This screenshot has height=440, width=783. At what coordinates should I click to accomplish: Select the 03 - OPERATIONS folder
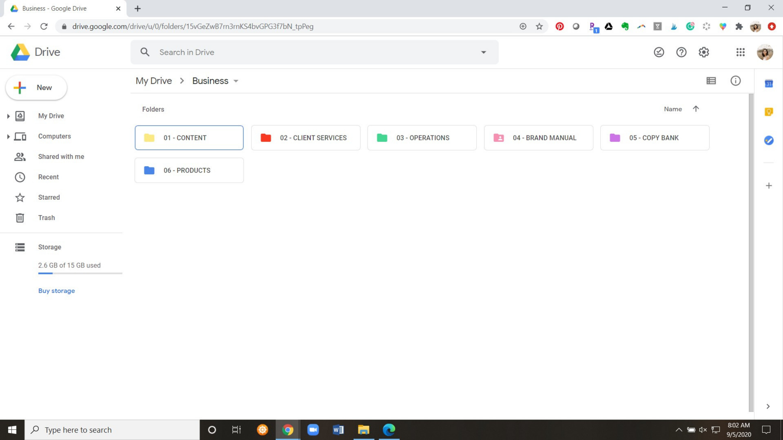click(422, 138)
